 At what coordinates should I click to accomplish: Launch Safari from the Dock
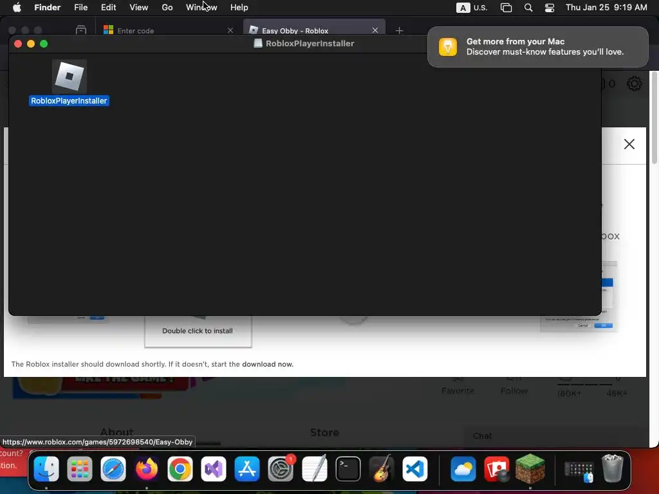pos(113,469)
